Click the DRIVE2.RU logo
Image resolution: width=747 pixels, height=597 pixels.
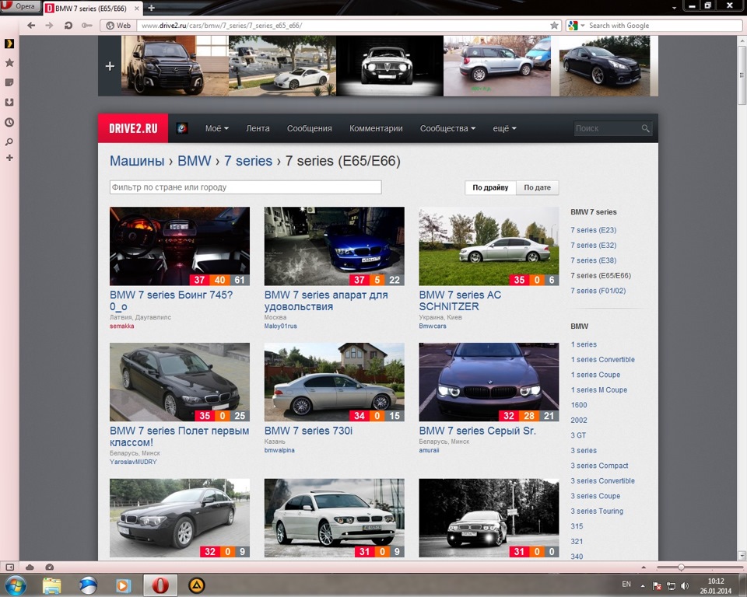coord(132,127)
